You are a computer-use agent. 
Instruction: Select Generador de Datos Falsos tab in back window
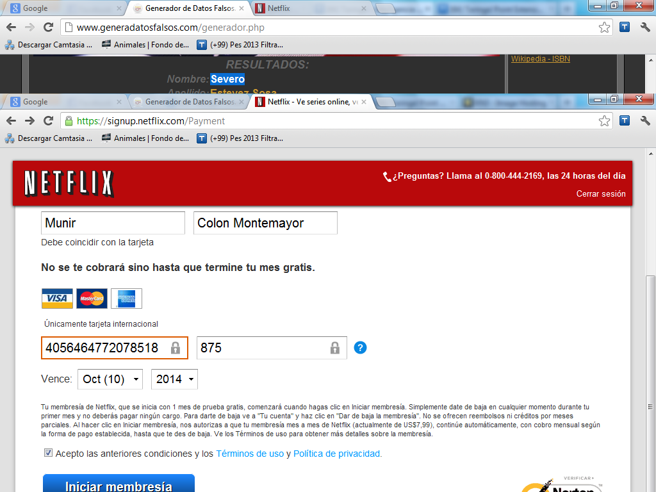coord(188,8)
